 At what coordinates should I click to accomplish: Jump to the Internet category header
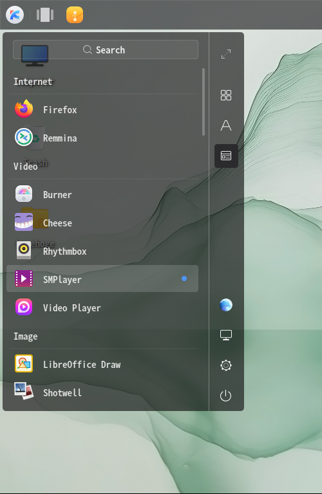(x=33, y=82)
